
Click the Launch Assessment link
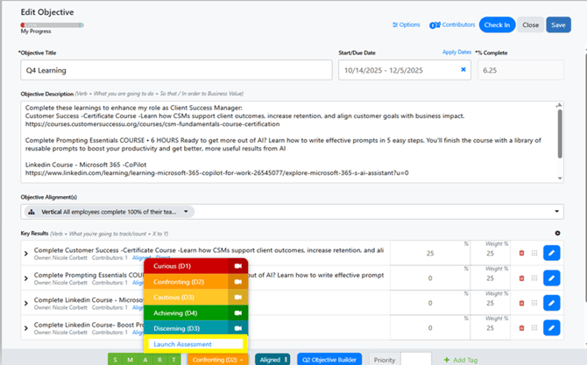pyautogui.click(x=182, y=344)
